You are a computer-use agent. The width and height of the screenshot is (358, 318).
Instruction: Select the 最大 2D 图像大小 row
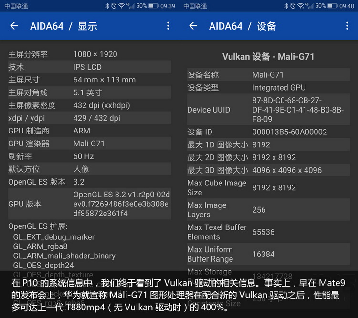tap(268, 157)
